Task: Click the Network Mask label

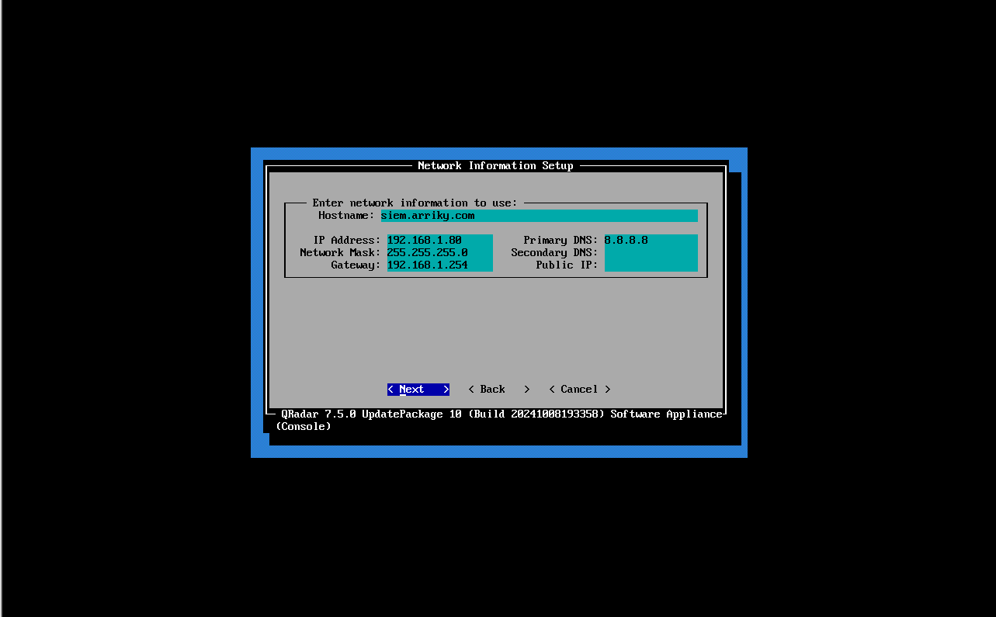Action: pos(341,253)
